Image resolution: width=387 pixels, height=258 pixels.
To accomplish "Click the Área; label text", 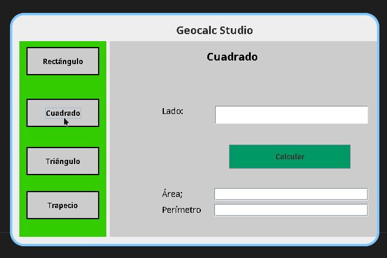I will (172, 193).
